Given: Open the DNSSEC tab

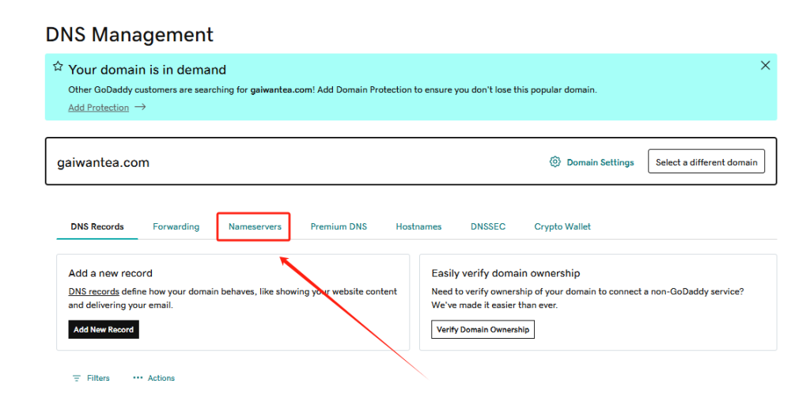Looking at the screenshot, I should 487,226.
